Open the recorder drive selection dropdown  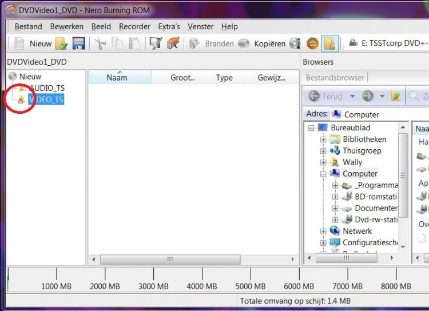coord(386,43)
